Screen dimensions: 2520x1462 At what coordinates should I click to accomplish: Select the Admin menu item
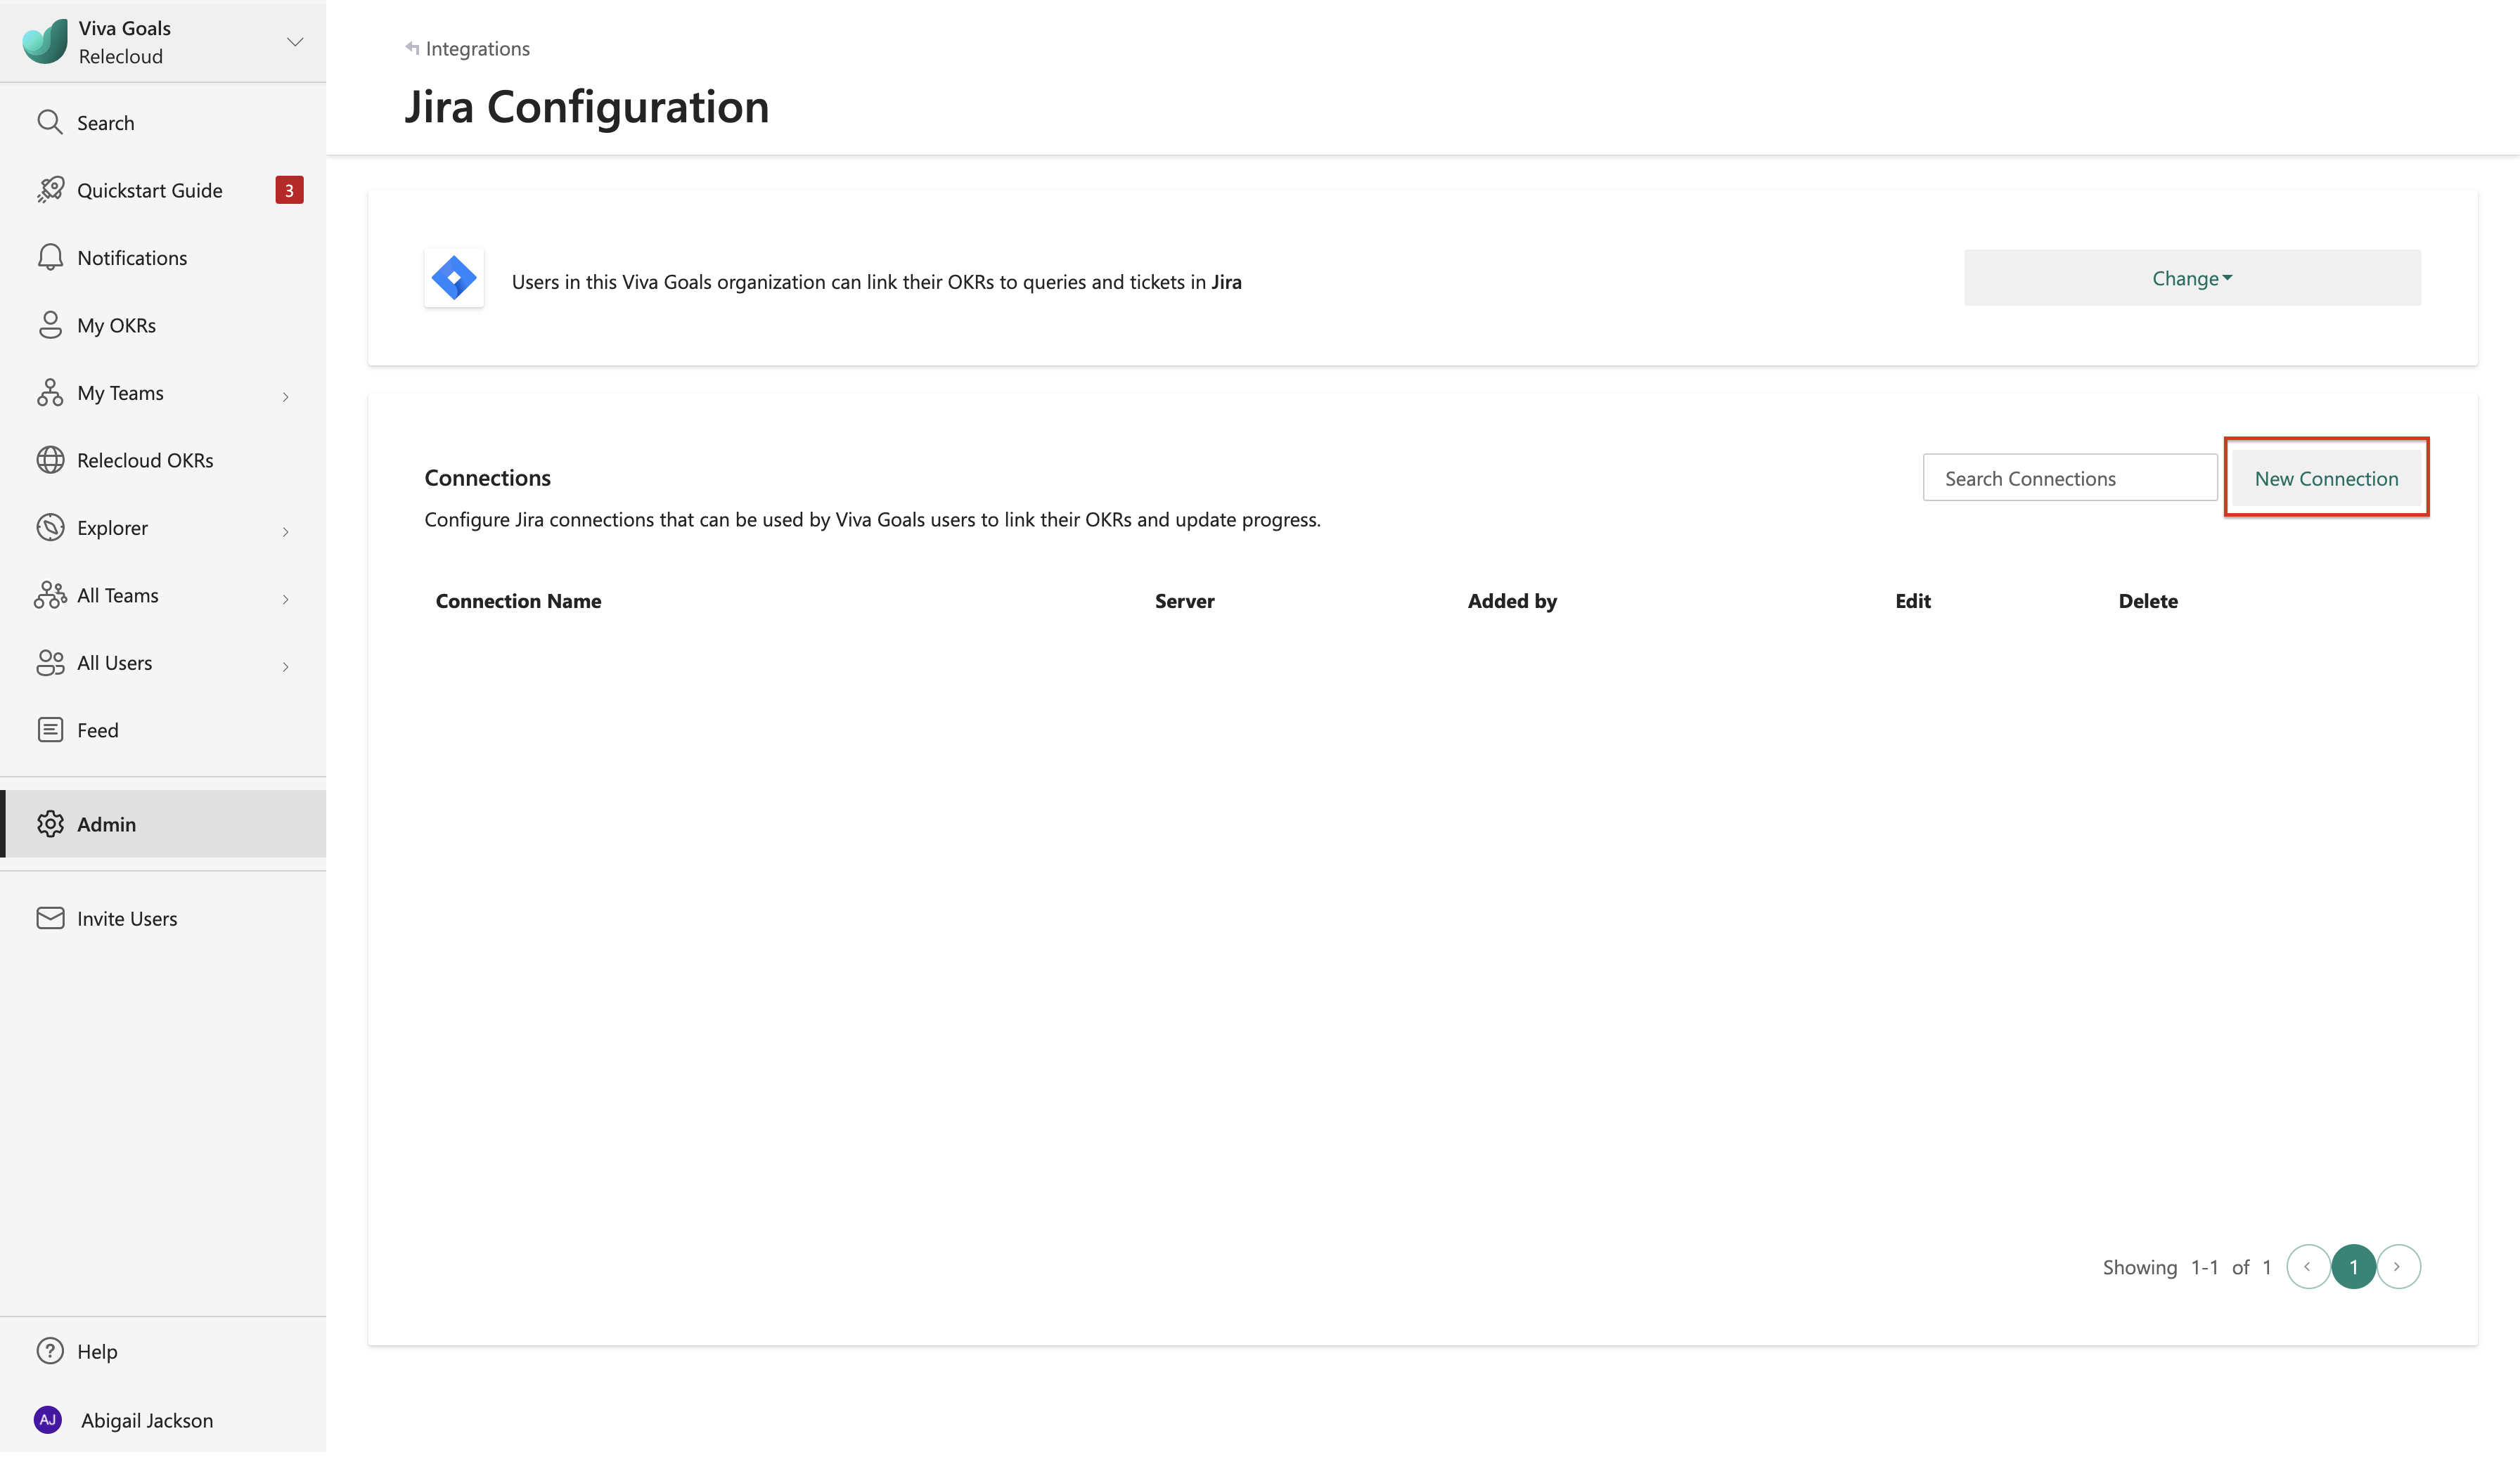click(106, 824)
